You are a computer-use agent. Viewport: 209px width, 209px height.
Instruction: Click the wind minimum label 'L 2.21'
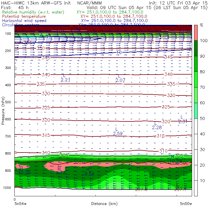(x=65, y=78)
